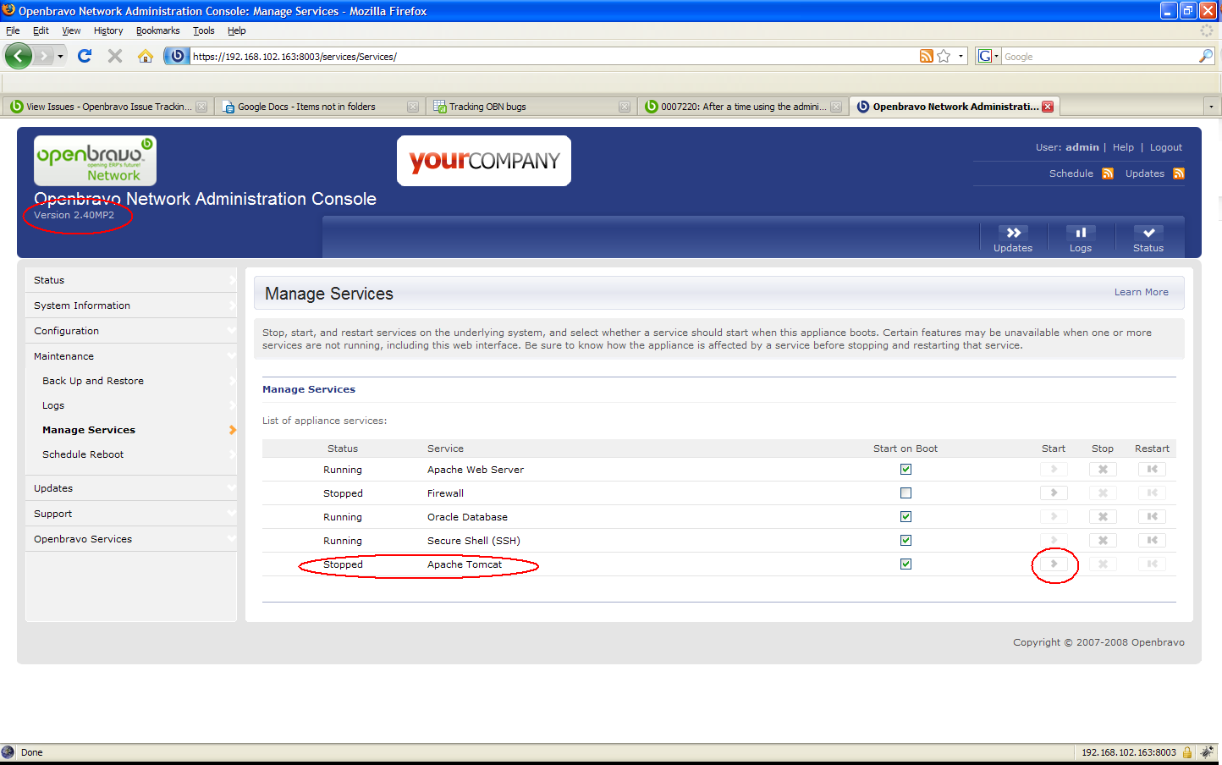Screen dimensions: 1222x765
Task: Enable Firewall start on boot checkbox
Action: pyautogui.click(x=905, y=493)
